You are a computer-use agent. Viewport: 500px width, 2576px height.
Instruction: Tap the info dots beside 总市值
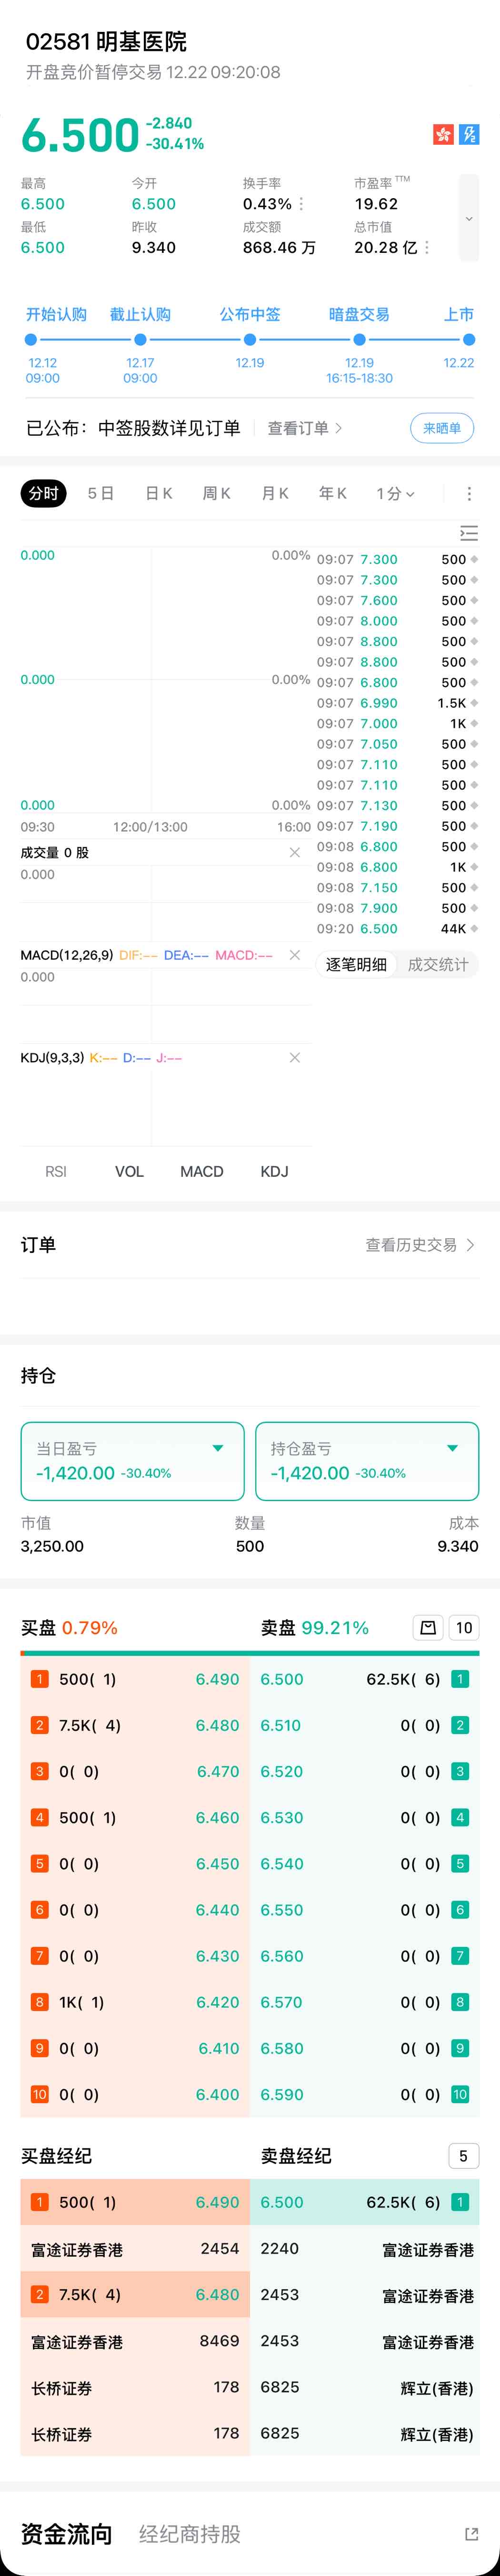point(427,247)
